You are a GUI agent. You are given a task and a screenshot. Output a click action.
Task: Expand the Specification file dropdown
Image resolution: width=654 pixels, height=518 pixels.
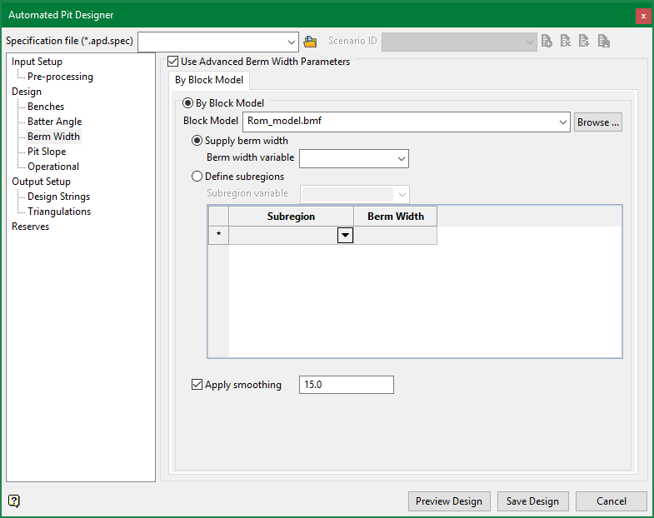[291, 42]
